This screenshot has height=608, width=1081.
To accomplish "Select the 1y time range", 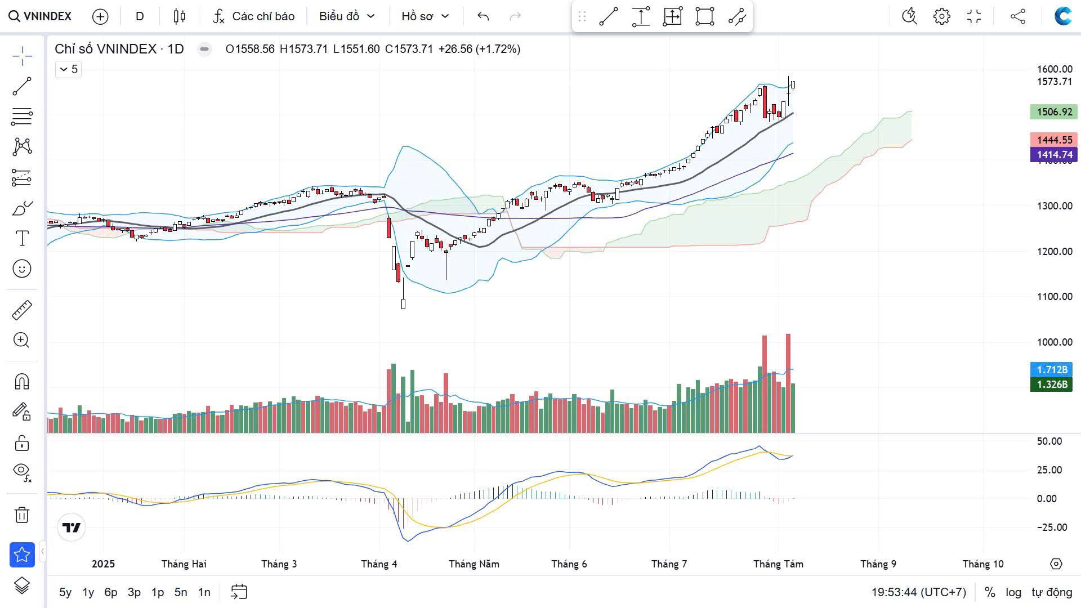I will click(88, 592).
